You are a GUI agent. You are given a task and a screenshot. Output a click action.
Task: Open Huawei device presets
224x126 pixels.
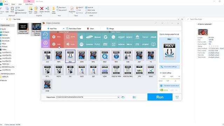coord(137,37)
